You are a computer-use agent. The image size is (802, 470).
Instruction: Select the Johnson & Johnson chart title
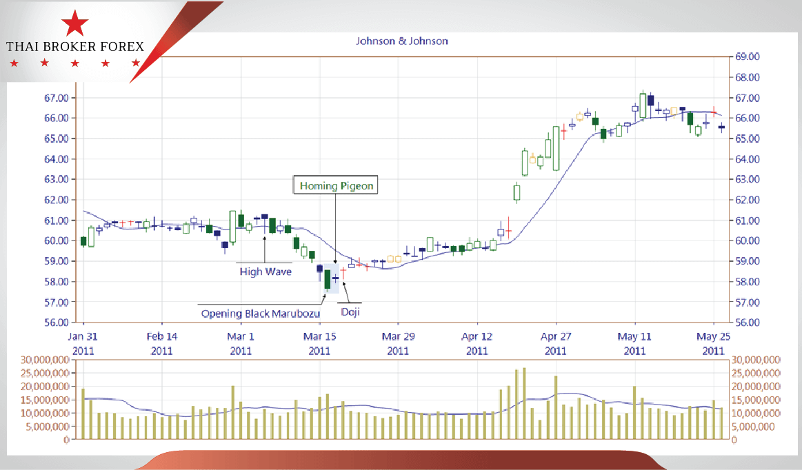(x=401, y=41)
